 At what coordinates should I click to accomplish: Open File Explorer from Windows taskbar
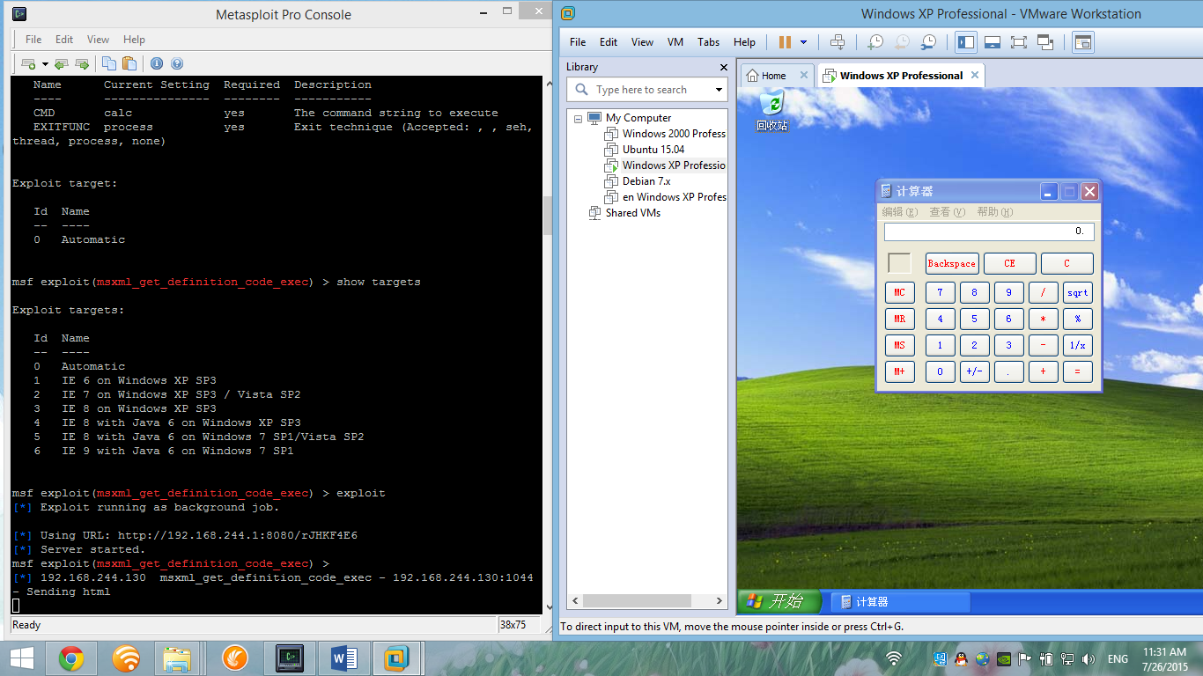(177, 658)
